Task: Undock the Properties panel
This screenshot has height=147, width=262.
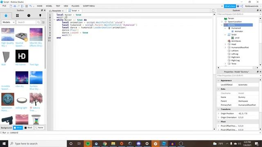Action: [x=257, y=72]
